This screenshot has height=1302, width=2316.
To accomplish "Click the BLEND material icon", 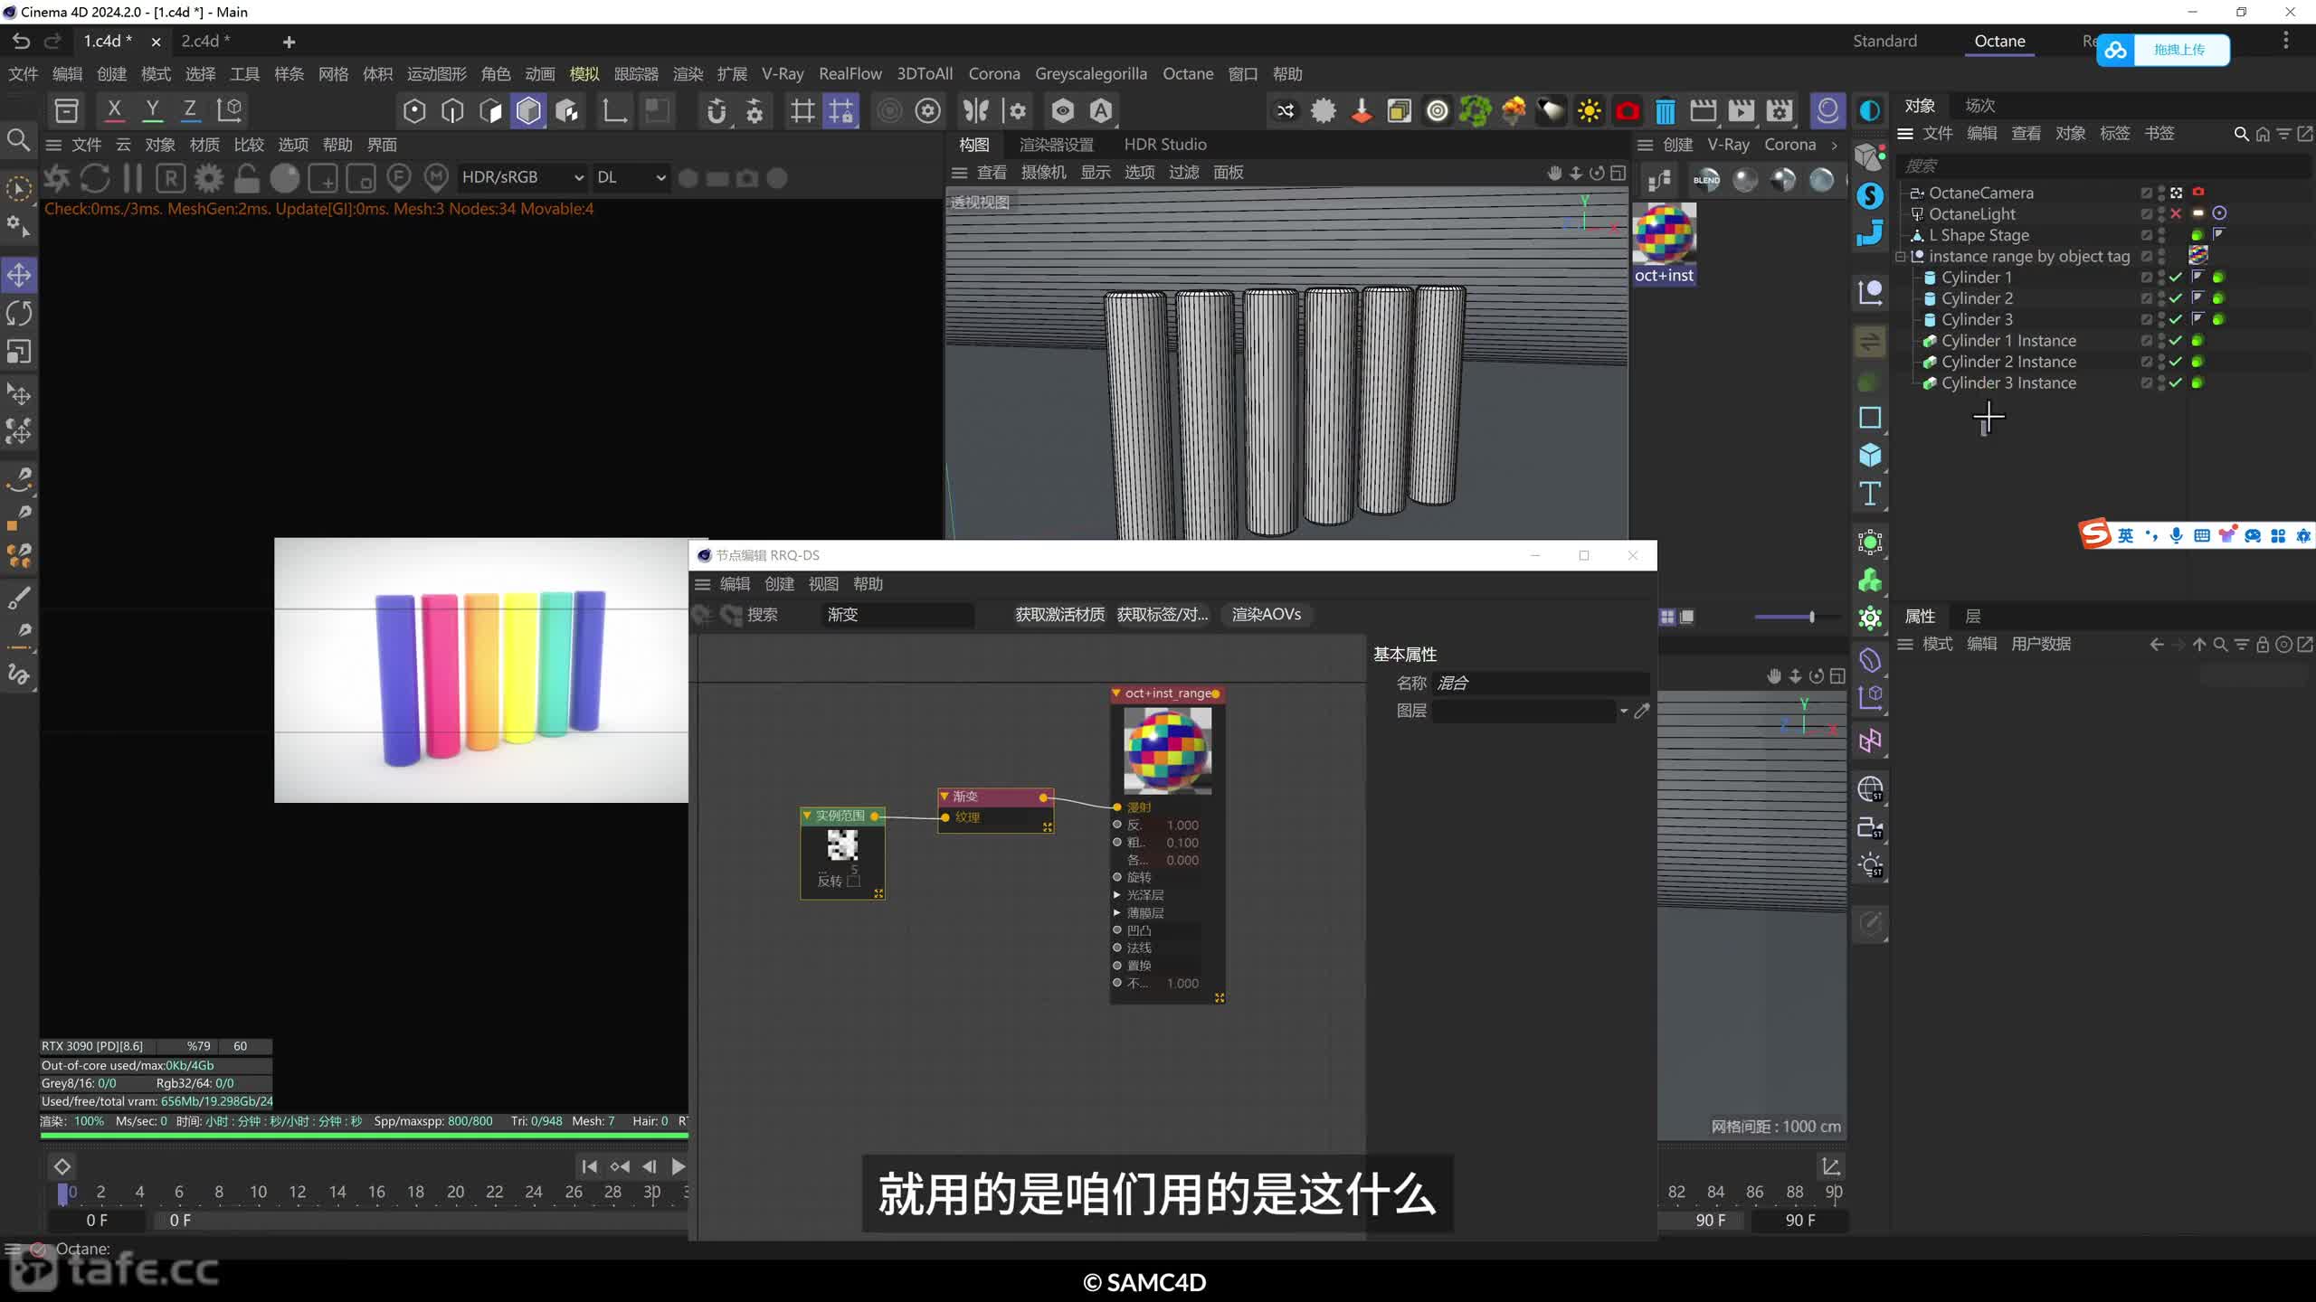I will 1706,180.
